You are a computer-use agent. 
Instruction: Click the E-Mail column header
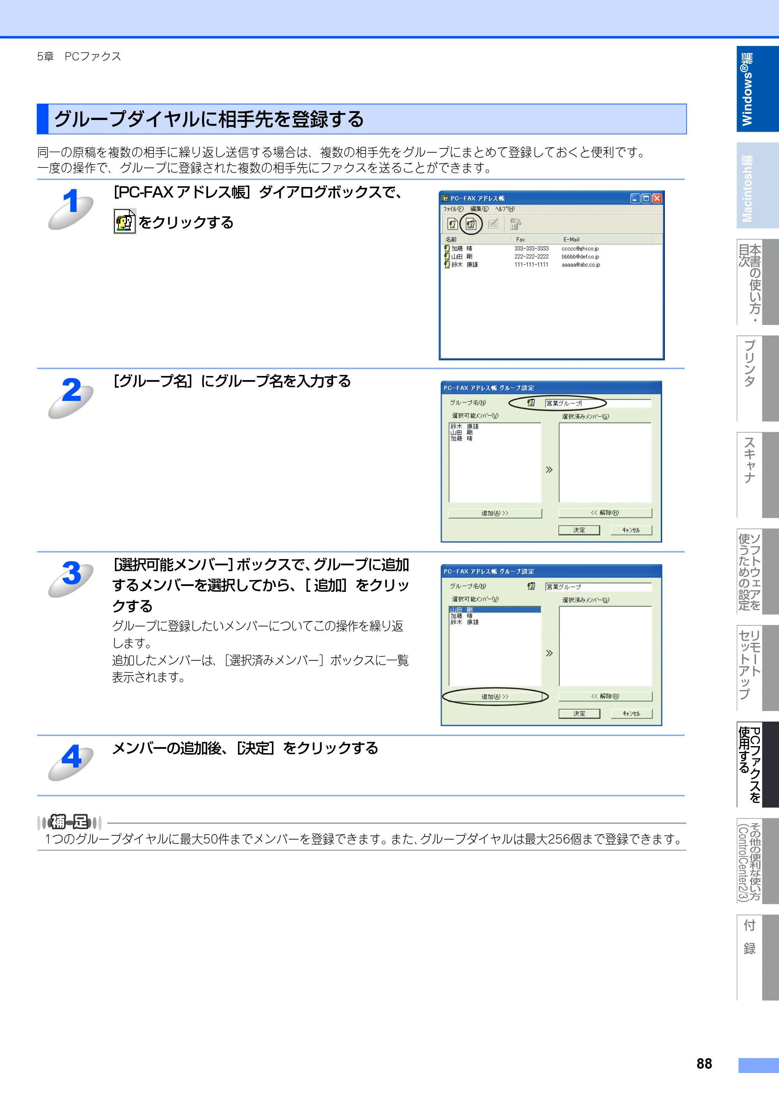606,239
